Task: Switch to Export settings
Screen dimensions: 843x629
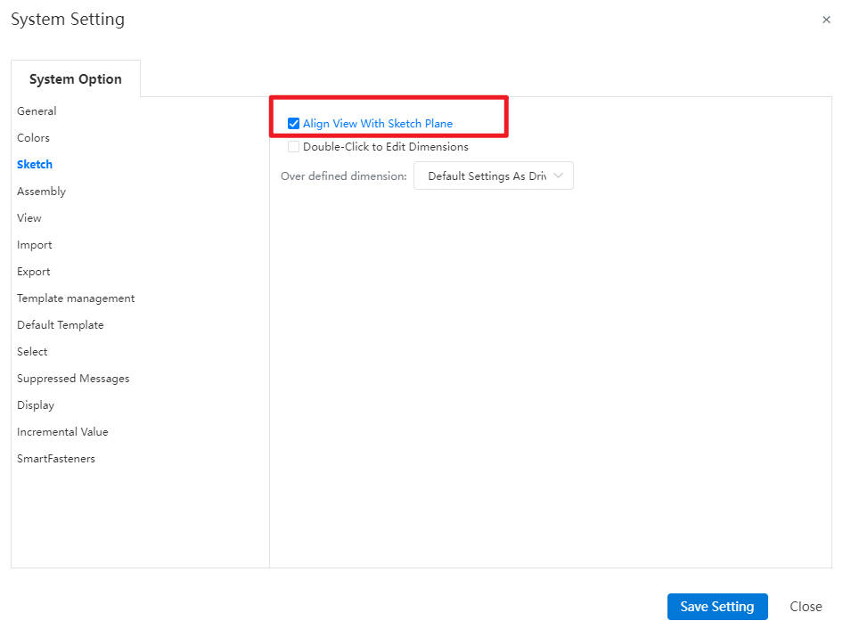Action: tap(33, 272)
